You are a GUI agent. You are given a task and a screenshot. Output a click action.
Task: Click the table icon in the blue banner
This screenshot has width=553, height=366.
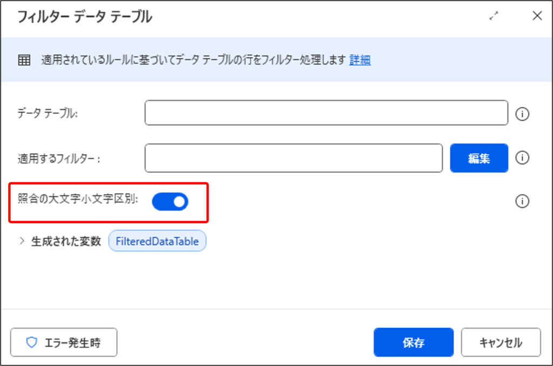24,60
